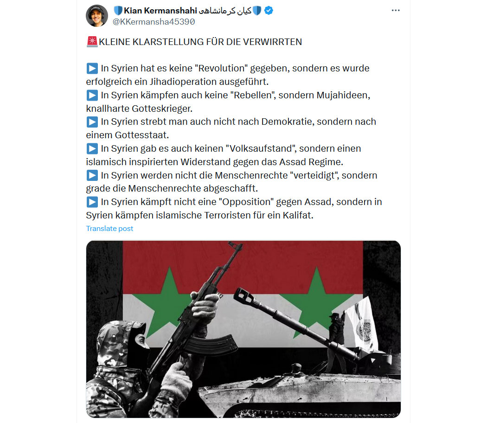The height and width of the screenshot is (423, 487).
Task: Open the attached Syrian flag image
Action: [x=243, y=329]
